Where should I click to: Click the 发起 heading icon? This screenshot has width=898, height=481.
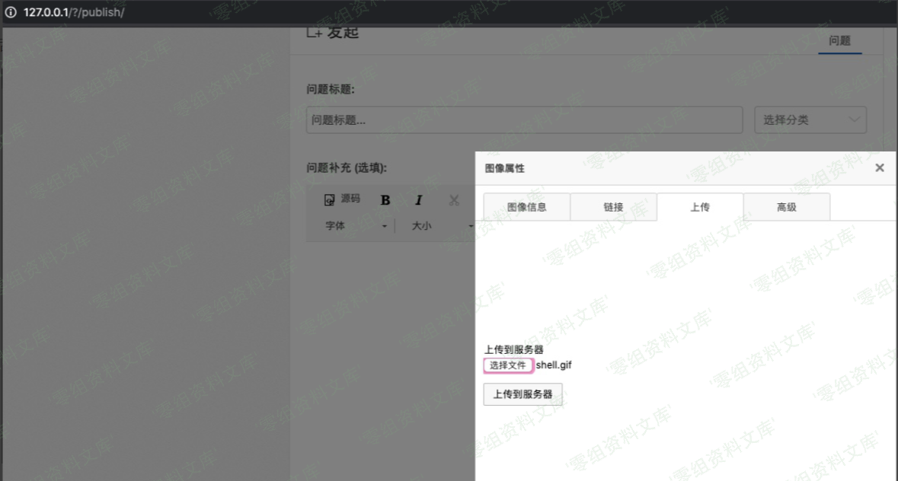click(314, 32)
